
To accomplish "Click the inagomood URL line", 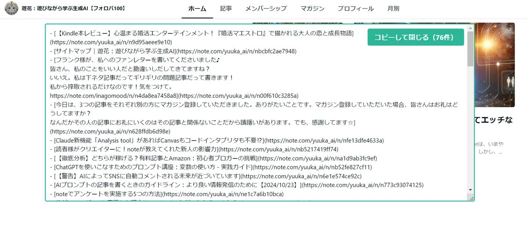I will point(174,95).
